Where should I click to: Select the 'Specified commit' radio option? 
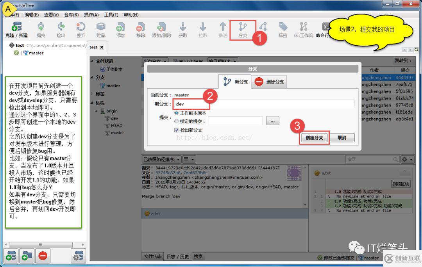coord(177,121)
